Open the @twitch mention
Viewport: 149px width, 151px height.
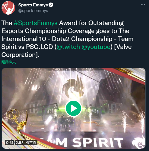[68, 47]
